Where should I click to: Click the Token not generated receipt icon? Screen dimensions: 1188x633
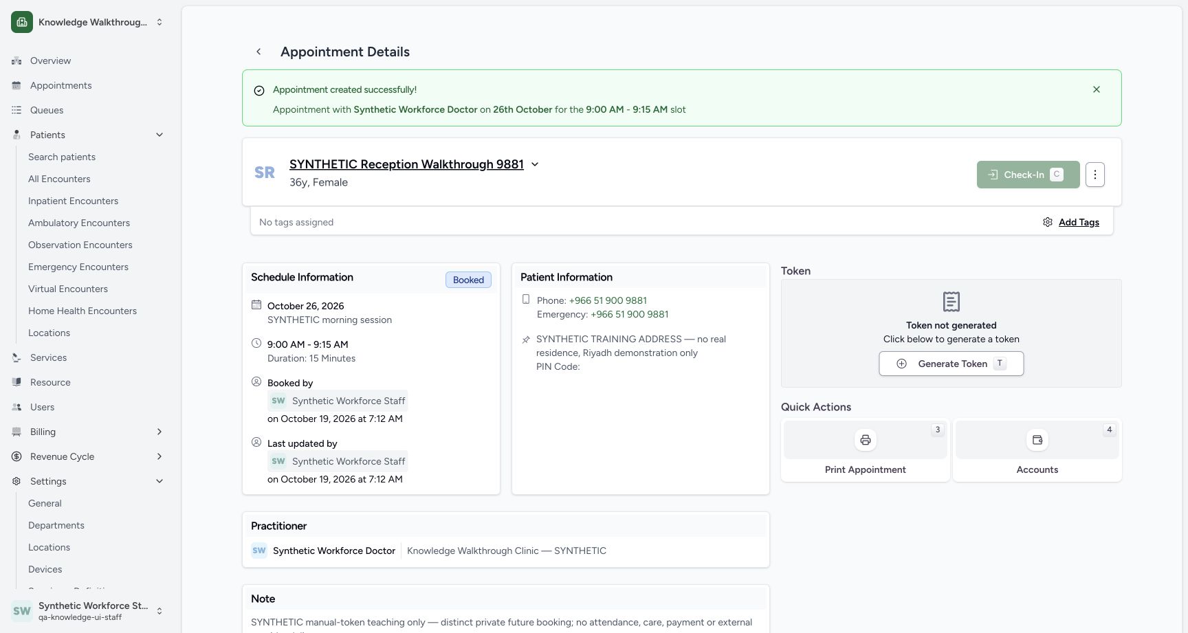click(x=951, y=302)
